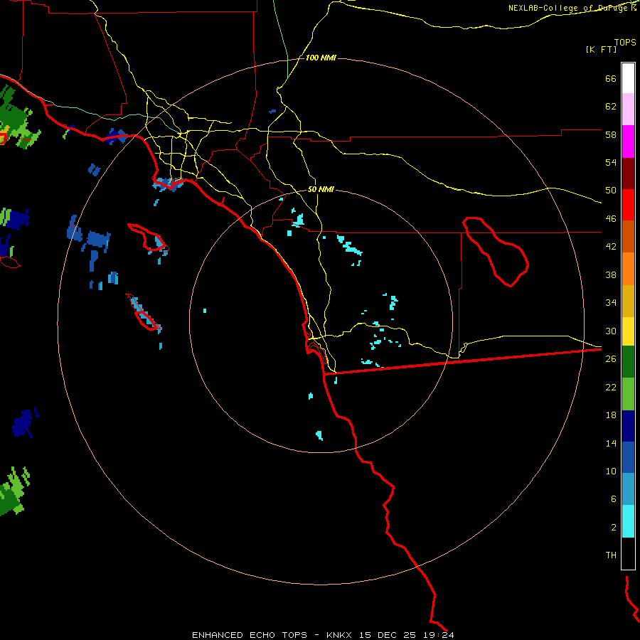
Task: Click the legend value 38
Action: (611, 274)
